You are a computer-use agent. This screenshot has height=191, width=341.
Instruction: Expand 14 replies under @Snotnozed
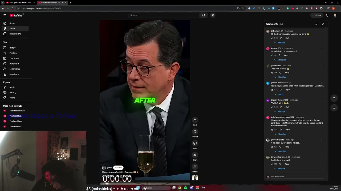click(x=280, y=77)
